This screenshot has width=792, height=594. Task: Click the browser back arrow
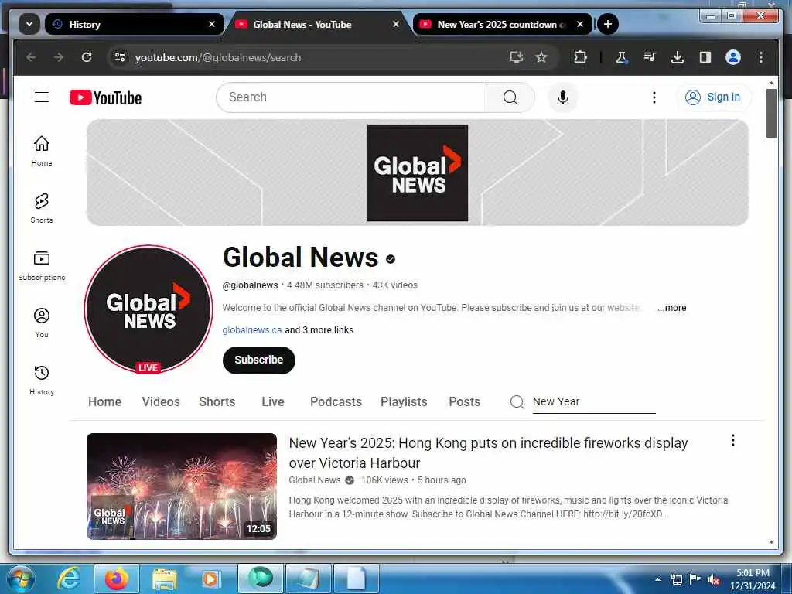tap(31, 57)
